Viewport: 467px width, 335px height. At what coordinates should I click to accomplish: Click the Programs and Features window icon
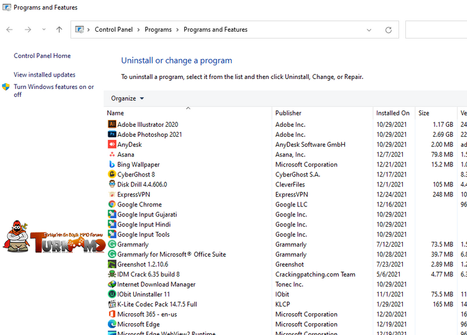point(7,7)
